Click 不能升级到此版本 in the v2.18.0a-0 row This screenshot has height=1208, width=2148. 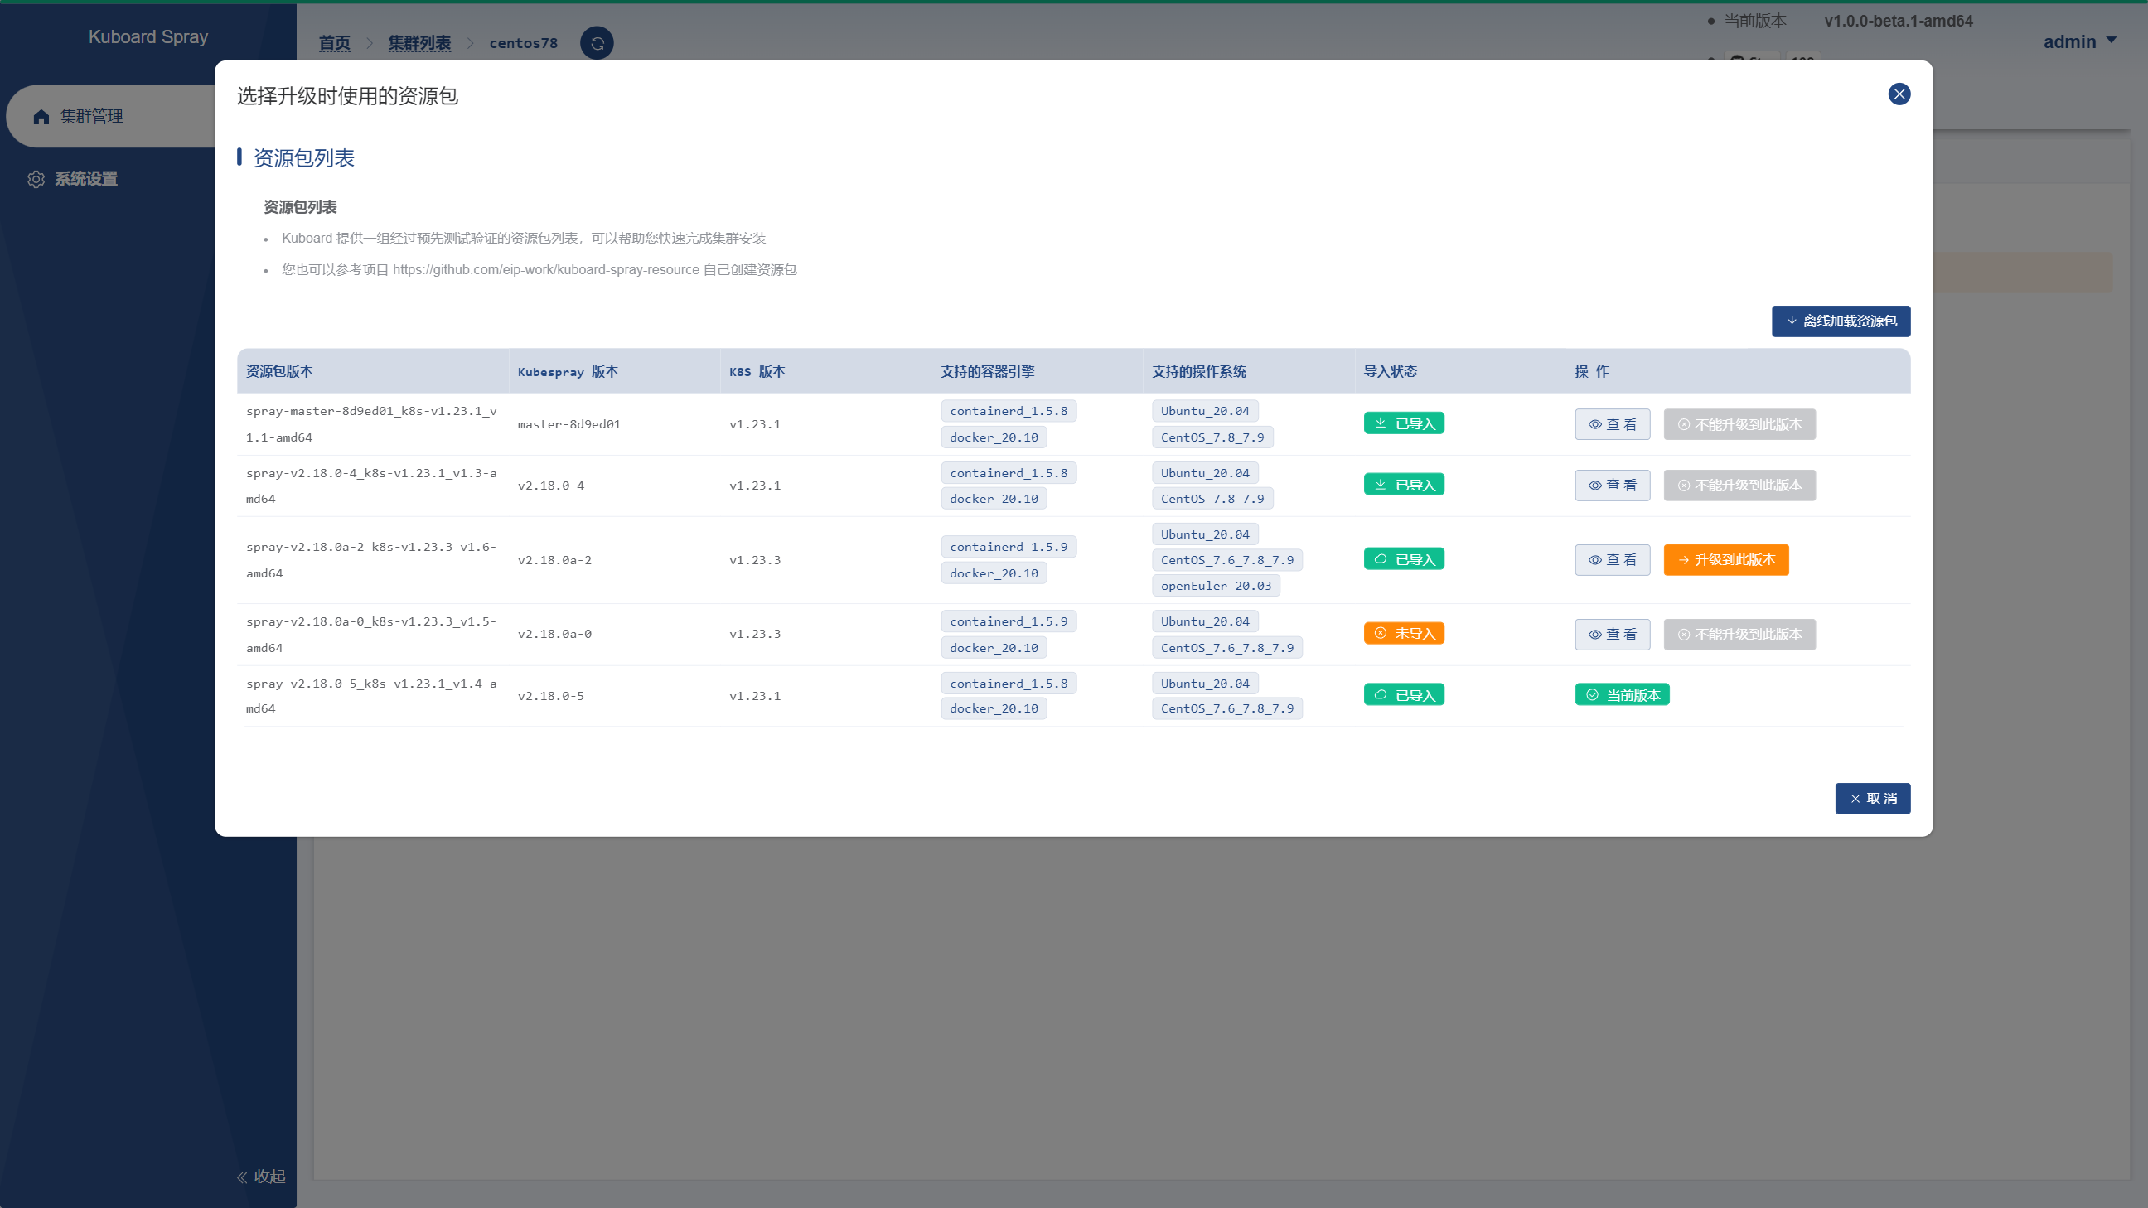pyautogui.click(x=1739, y=635)
